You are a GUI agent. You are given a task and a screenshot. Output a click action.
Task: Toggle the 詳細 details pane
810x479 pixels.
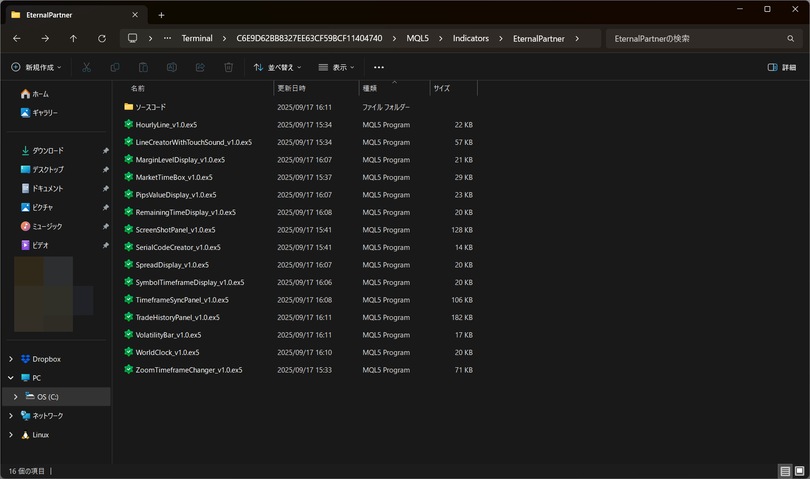782,67
